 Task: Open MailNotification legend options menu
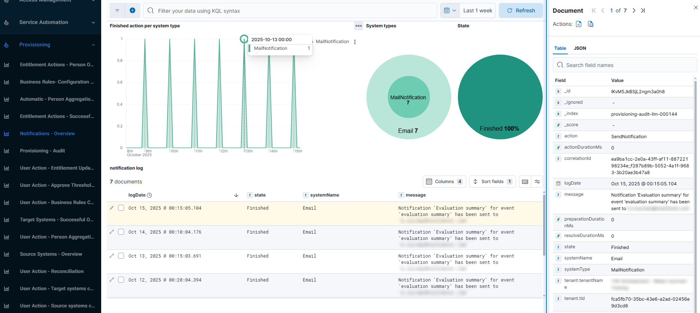[x=355, y=42]
